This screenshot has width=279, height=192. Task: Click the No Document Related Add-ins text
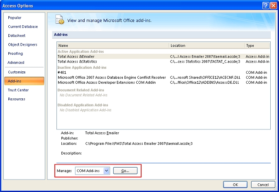coord(83,95)
